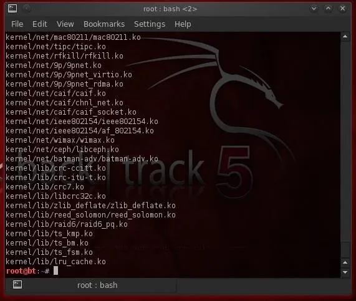This screenshot has height=301, width=356.
Task: Click the scrollbar down arrow at bottom
Action: click(x=345, y=272)
